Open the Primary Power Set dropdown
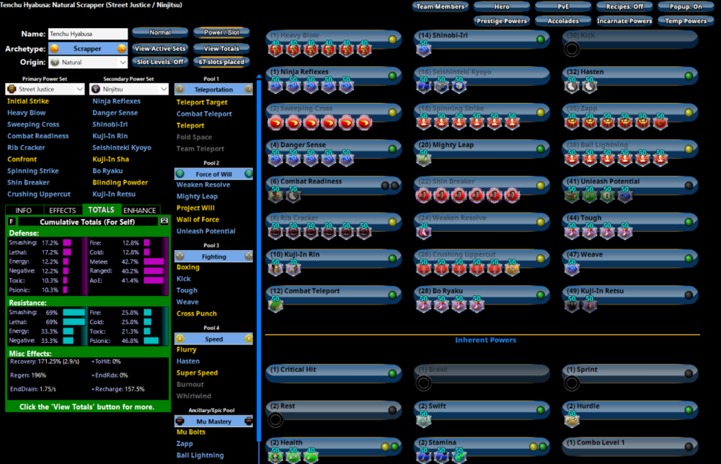 pos(45,88)
